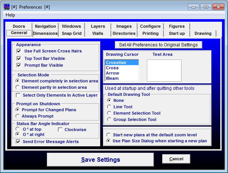Pick IBeam in Drawing Cursor list

coord(122,78)
